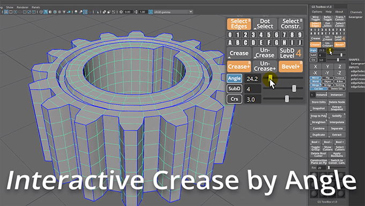This screenshot has width=365, height=206.
Task: Click the Interpolate button
Action: click(x=337, y=122)
